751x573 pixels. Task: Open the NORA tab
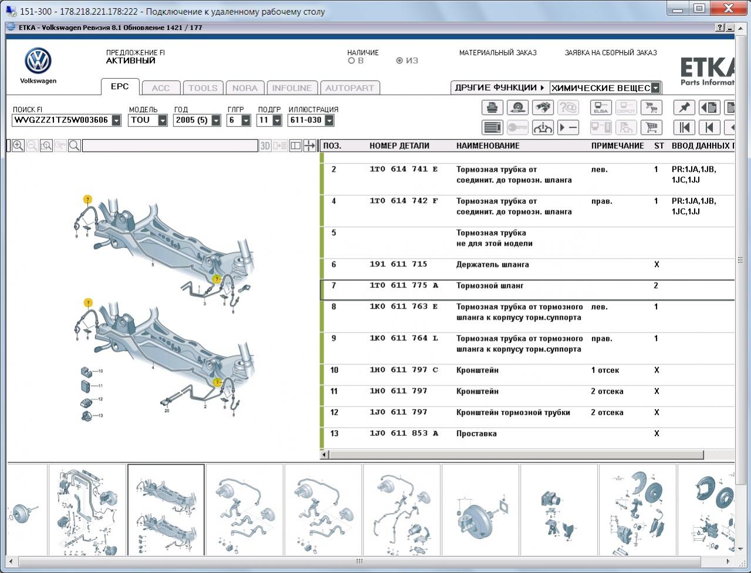[245, 88]
